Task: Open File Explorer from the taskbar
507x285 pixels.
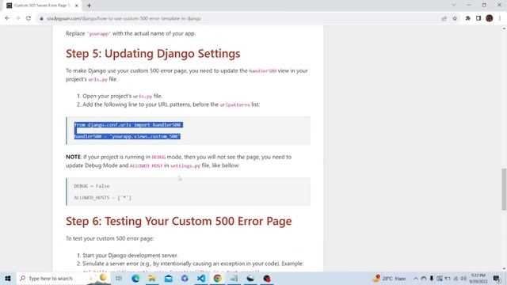Action: (152, 278)
